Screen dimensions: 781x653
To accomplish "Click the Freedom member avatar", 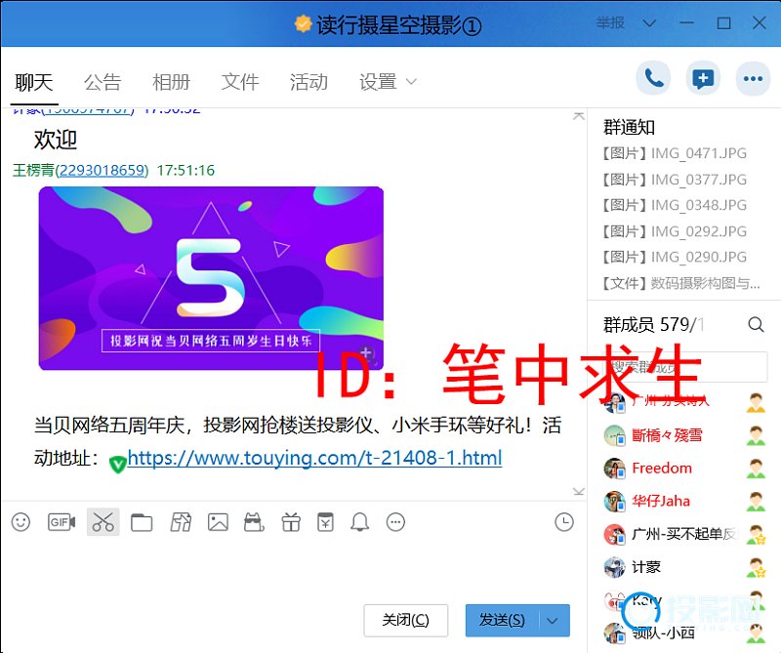I will pos(614,469).
